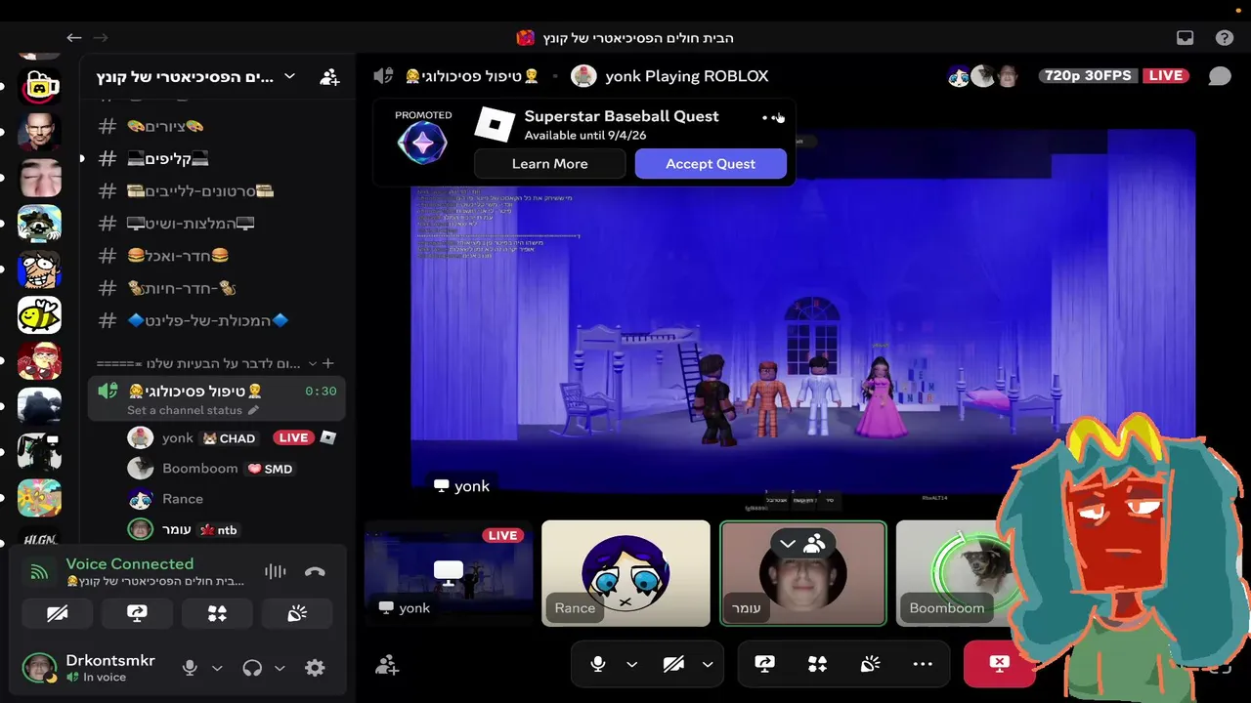This screenshot has height=703, width=1251.
Task: Open the server name dropdown menu
Action: click(289, 76)
